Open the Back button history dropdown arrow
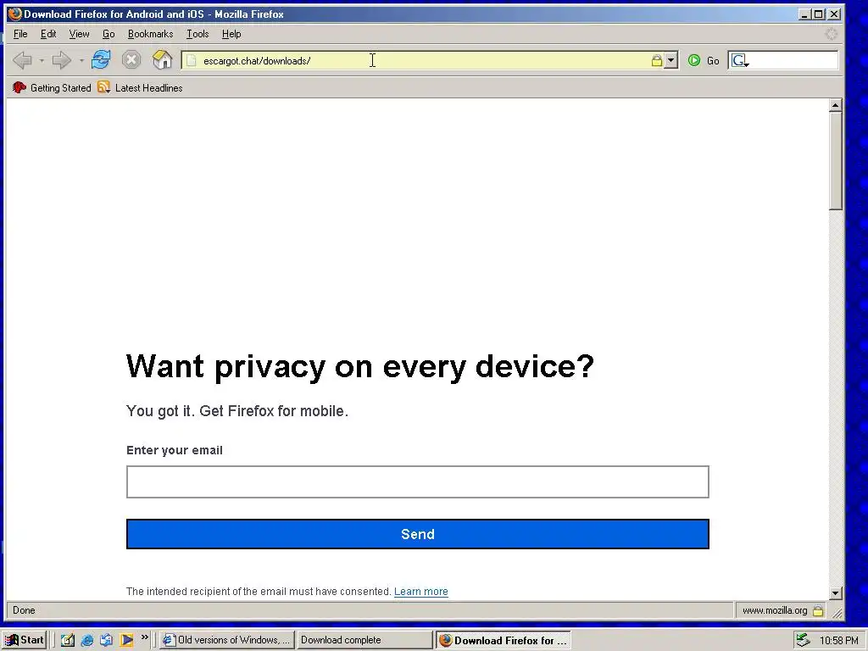Viewport: 868px width, 651px height. pyautogui.click(x=42, y=60)
